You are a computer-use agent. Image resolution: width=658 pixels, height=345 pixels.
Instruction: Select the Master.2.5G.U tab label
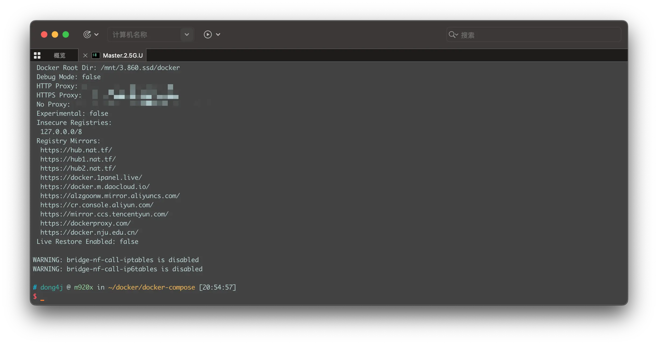coord(123,55)
